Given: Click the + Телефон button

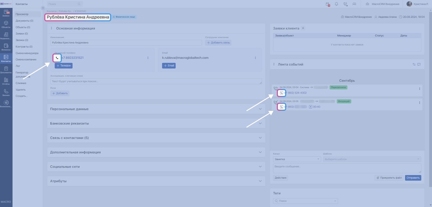Looking at the screenshot, I should click(64, 65).
